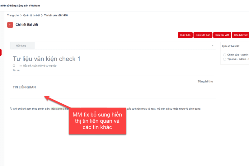Open Tin bài của tôi (145) breadcrumb
Image resolution: width=249 pixels, height=166 pixels.
point(56,15)
